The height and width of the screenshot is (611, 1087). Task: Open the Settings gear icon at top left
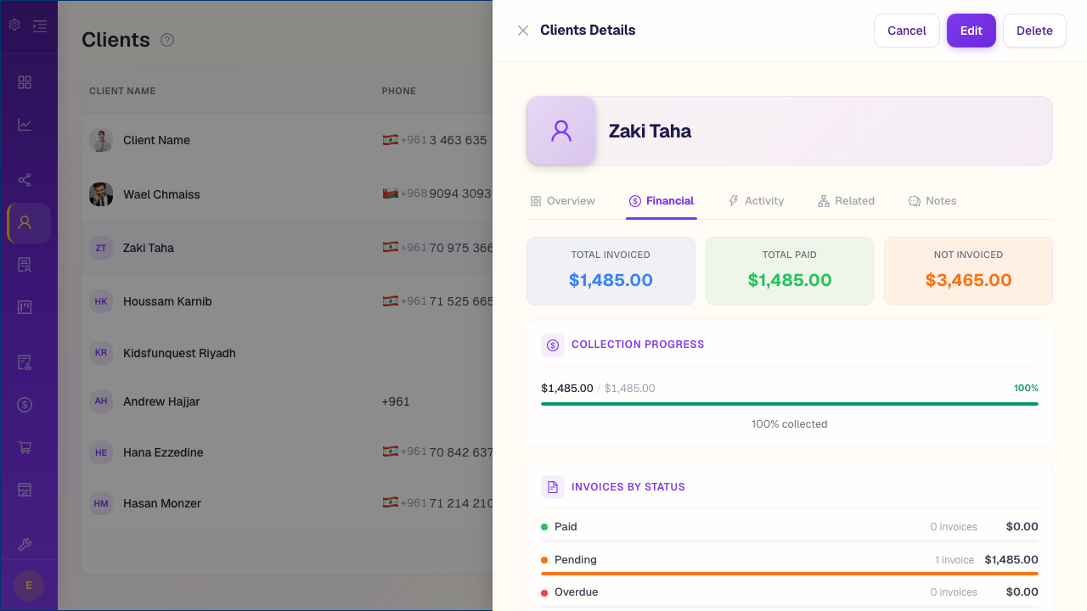(14, 25)
